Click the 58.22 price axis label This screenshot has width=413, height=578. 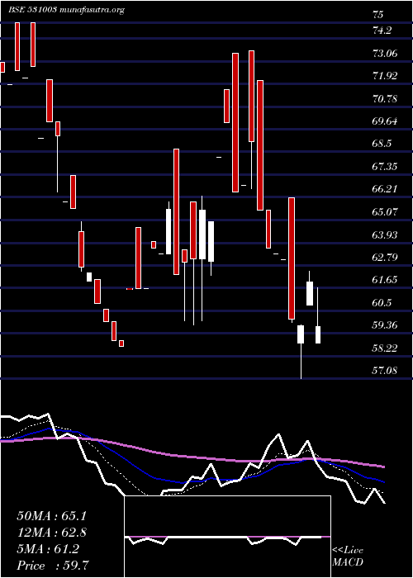pyautogui.click(x=386, y=348)
